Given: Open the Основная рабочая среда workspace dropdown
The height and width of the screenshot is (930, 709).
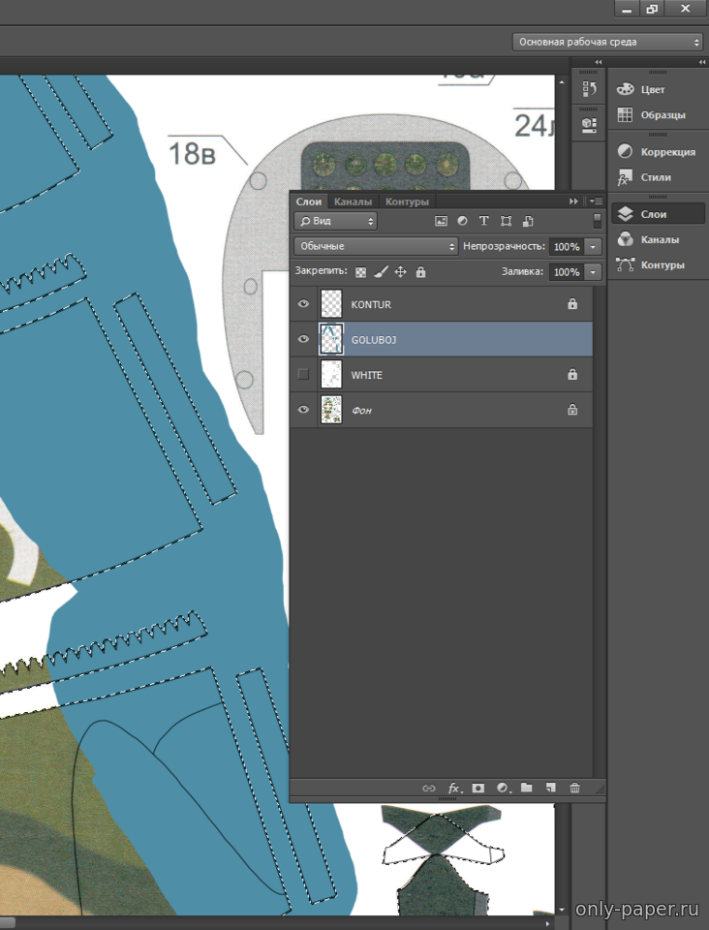Looking at the screenshot, I should 607,42.
